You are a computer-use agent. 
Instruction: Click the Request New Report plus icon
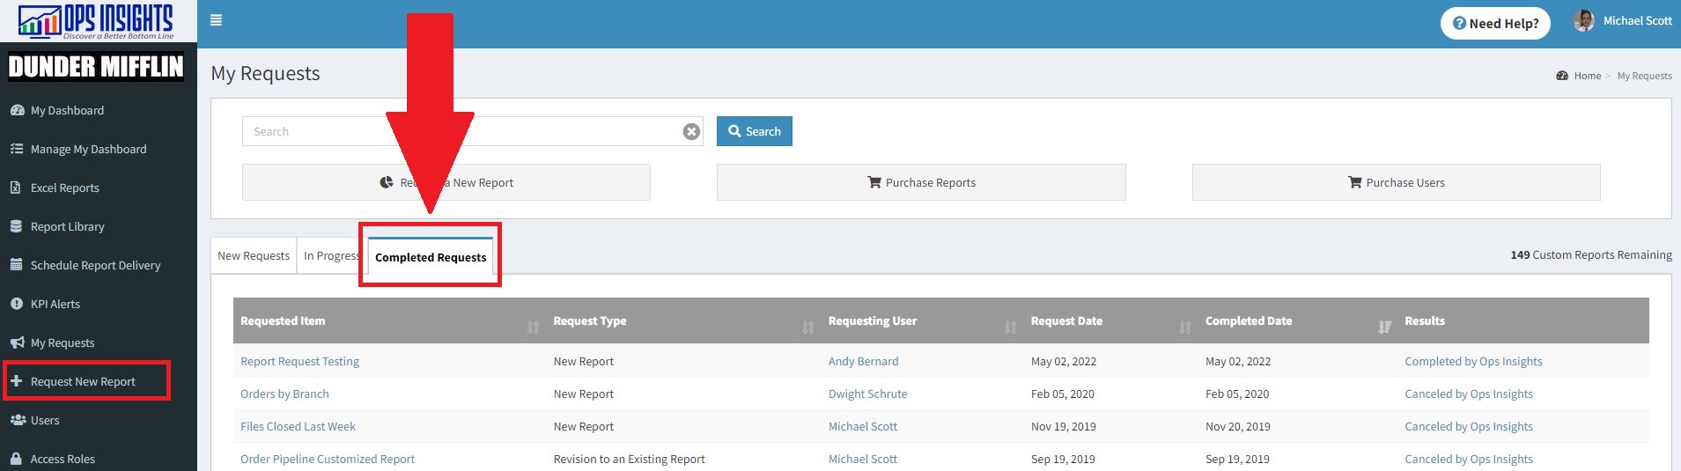point(16,381)
